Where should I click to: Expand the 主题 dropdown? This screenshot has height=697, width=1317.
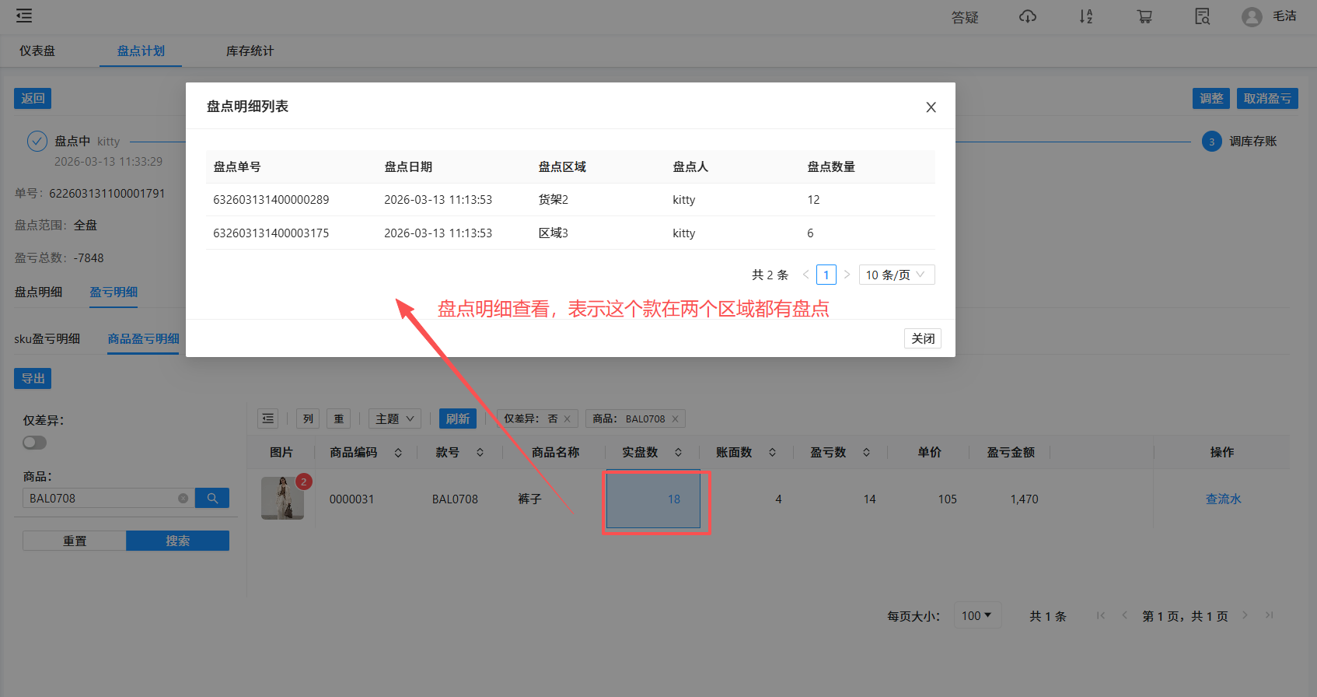[394, 419]
